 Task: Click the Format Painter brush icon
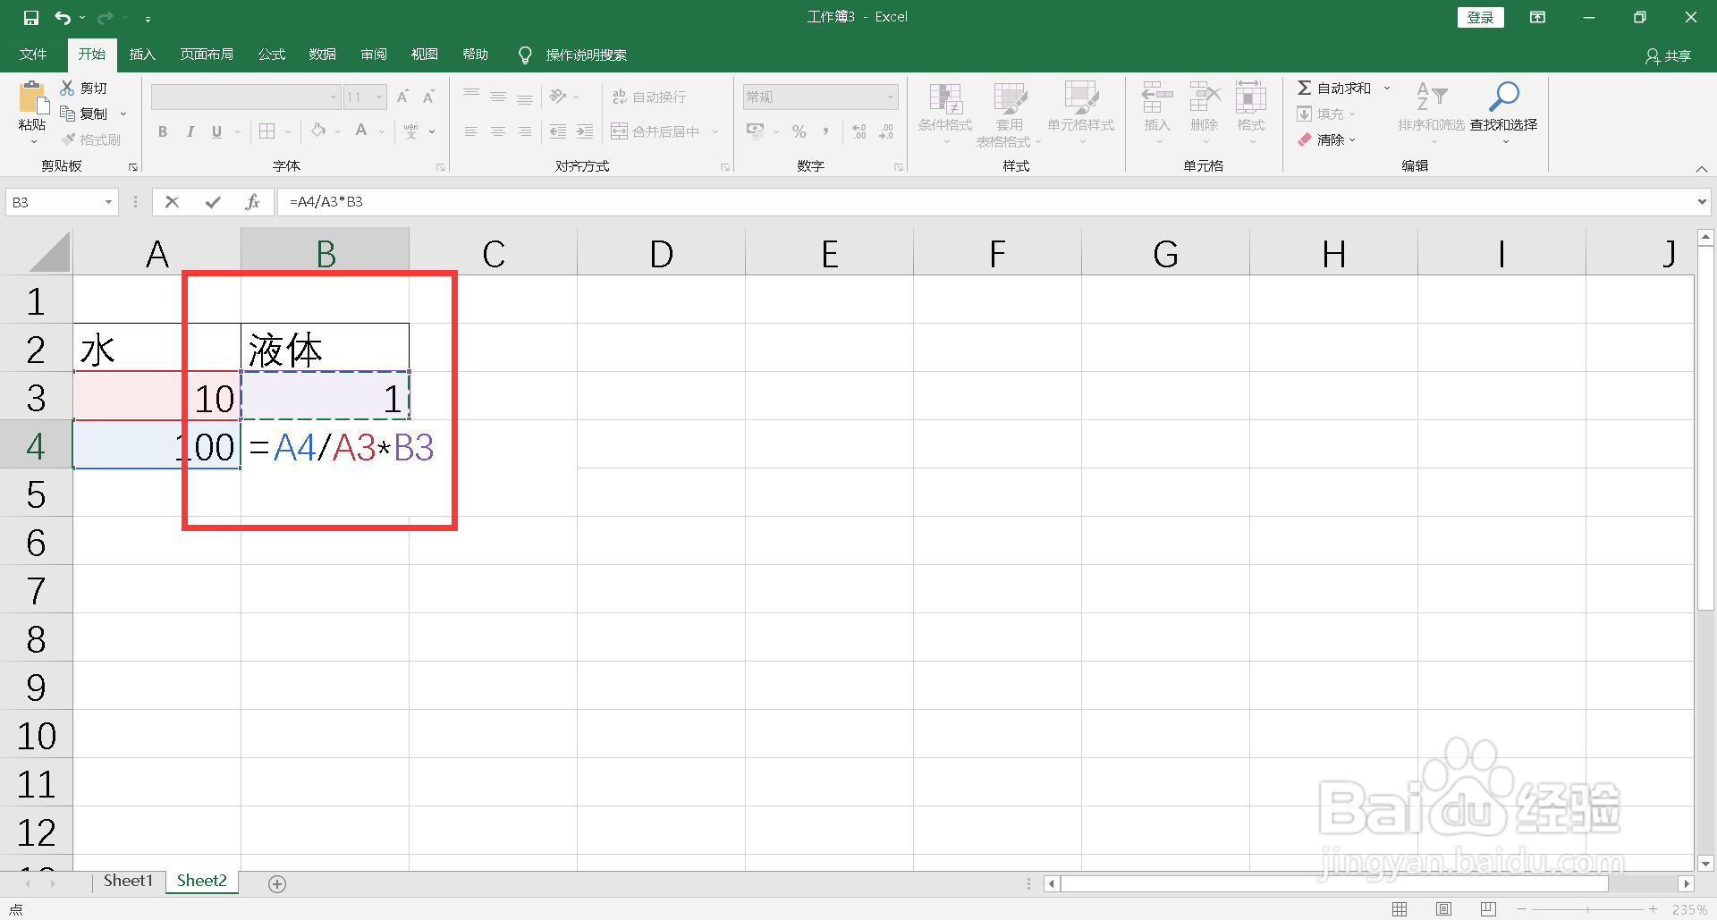(x=69, y=139)
